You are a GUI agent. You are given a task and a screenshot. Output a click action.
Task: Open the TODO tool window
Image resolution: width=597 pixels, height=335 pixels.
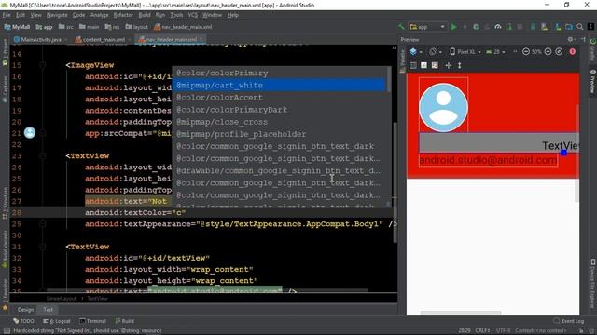coord(23,321)
